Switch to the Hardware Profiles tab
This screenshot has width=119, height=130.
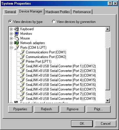click(x=58, y=12)
